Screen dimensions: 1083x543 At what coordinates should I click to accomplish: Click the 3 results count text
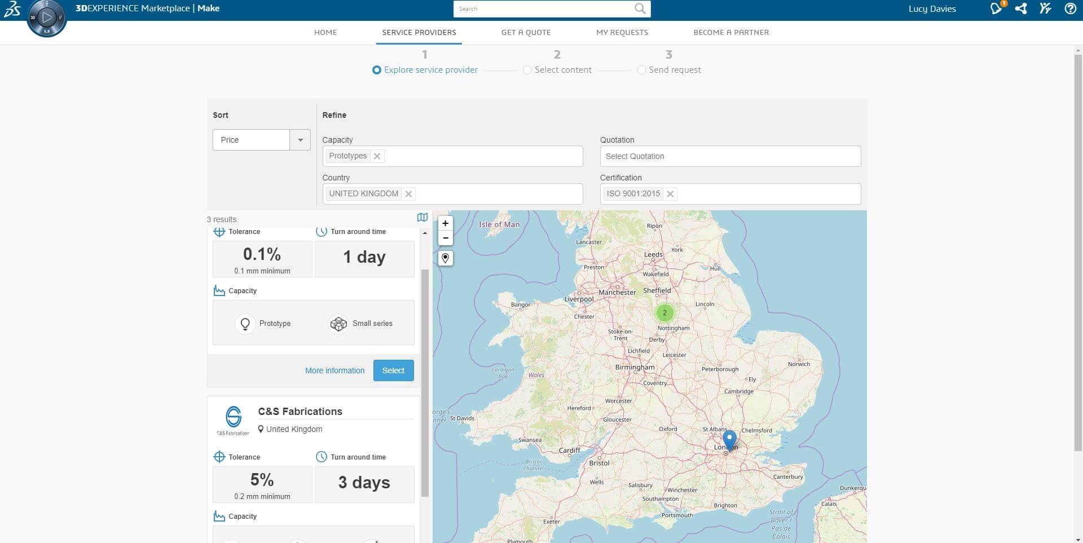(222, 219)
